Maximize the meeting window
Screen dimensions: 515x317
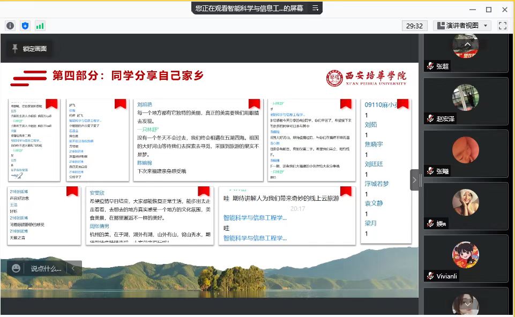point(488,9)
